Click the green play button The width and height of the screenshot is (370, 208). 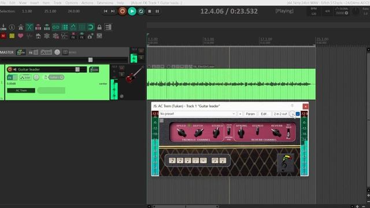click(x=132, y=11)
